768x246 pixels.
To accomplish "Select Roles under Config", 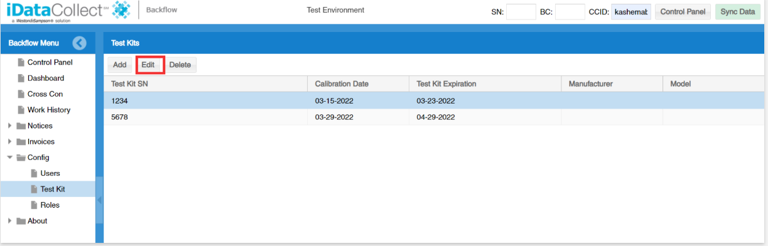I will [x=50, y=205].
